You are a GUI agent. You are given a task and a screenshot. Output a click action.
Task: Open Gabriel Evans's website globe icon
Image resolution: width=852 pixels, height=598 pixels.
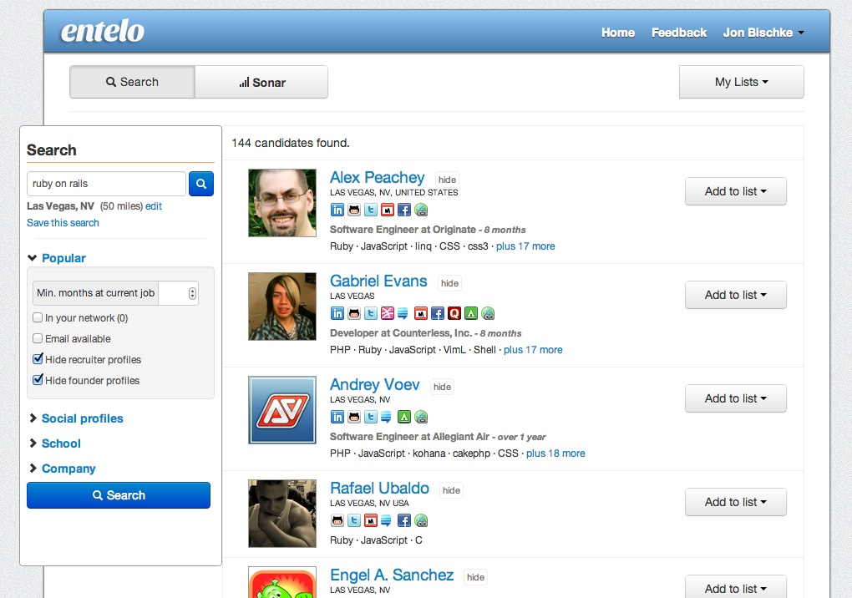pyautogui.click(x=488, y=313)
